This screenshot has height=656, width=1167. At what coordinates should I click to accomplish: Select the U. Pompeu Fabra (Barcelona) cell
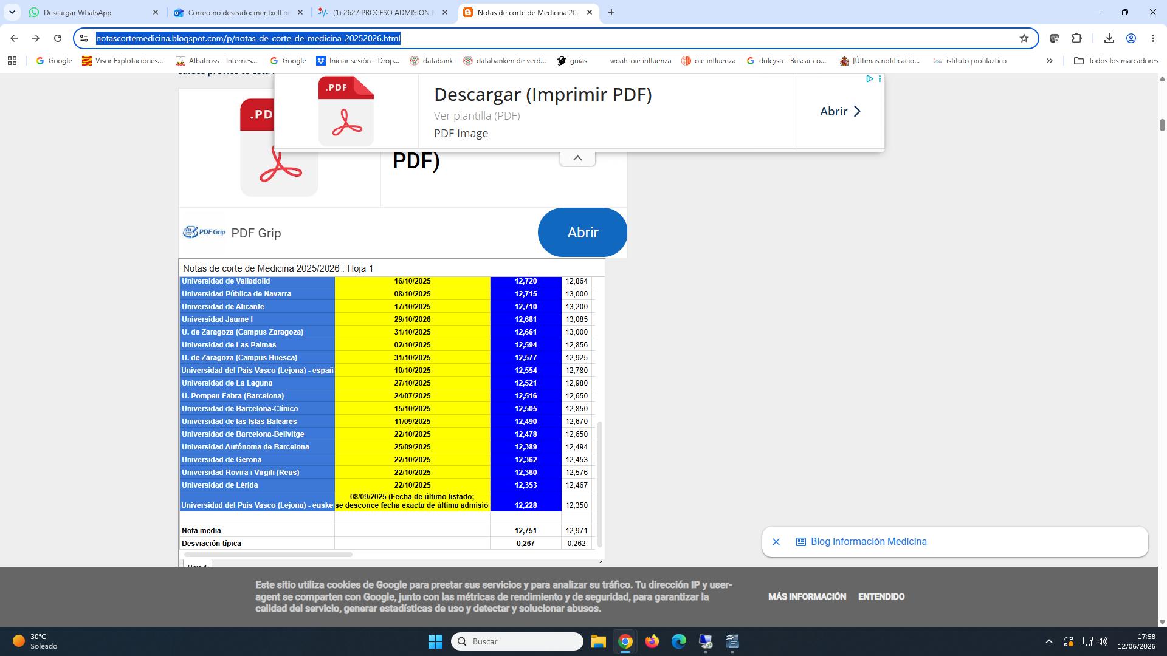pyautogui.click(x=257, y=396)
